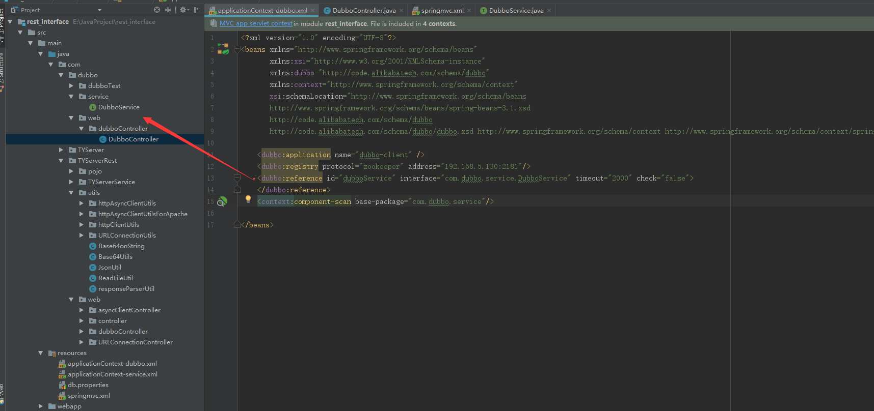Image resolution: width=874 pixels, height=411 pixels.
Task: Click the dubbo-client application name value
Action: 384,155
